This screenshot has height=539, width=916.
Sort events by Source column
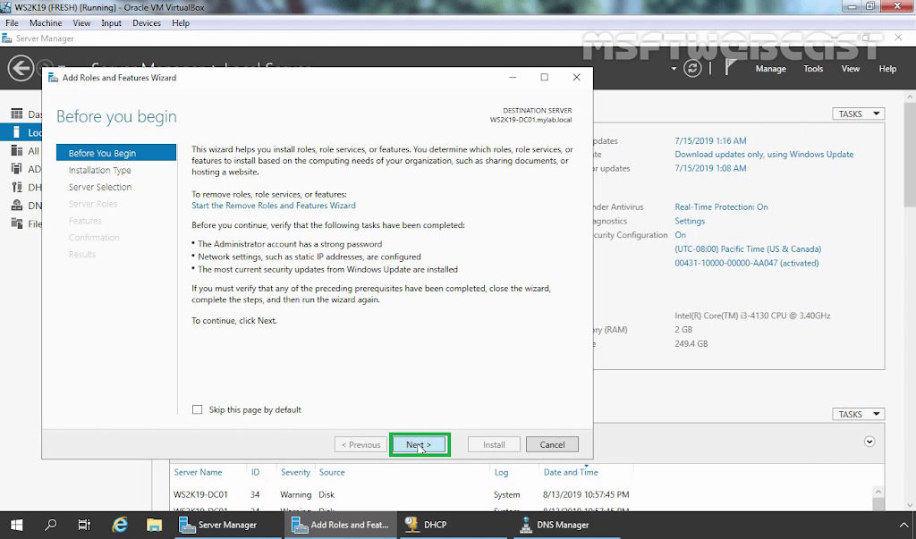tap(332, 472)
